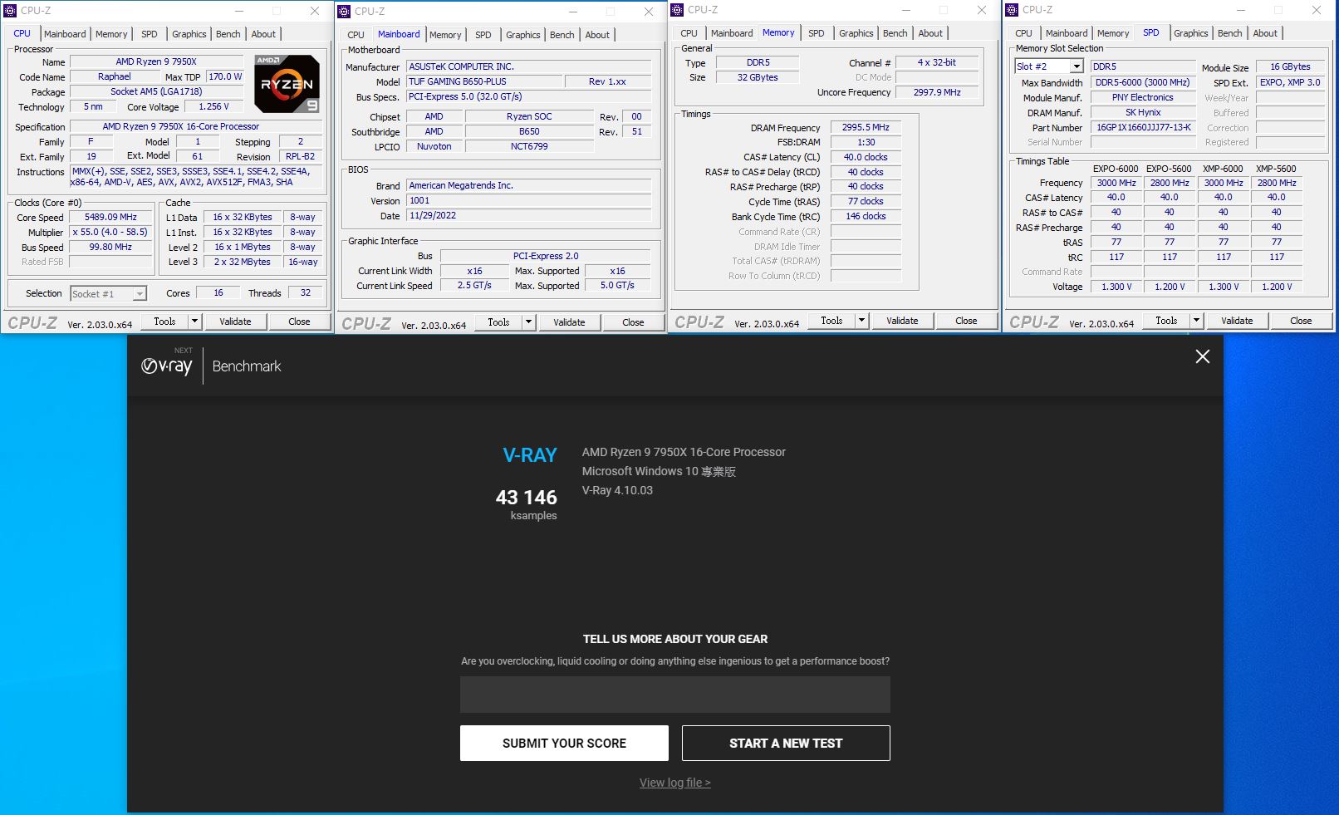Viewport: 1339px width, 815px height.
Task: Click the Max TDP value 170.0 W
Action: (225, 76)
